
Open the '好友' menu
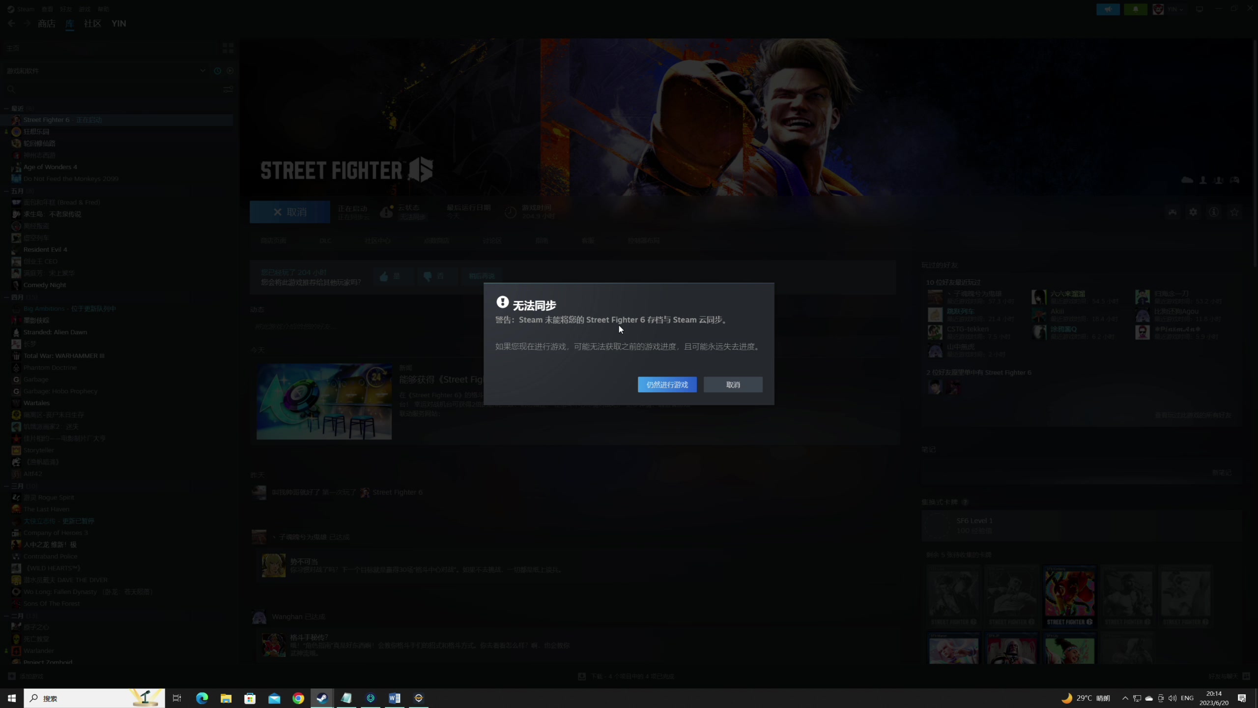pos(66,9)
